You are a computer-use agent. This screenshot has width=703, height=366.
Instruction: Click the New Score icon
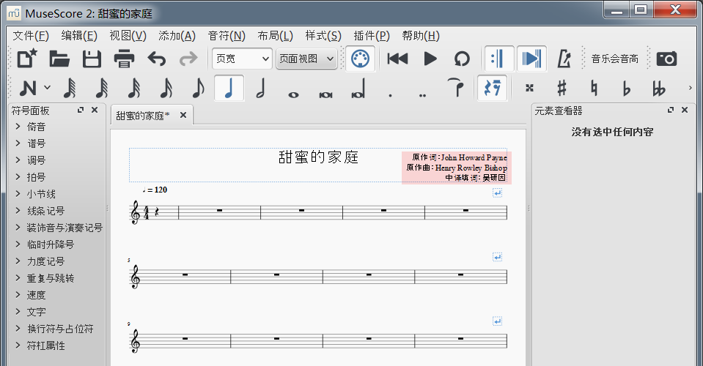[27, 59]
